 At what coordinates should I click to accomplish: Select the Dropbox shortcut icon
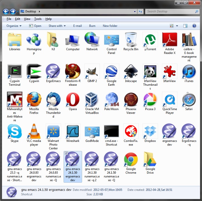pos(150,131)
